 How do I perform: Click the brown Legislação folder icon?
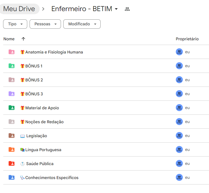coord(11,136)
